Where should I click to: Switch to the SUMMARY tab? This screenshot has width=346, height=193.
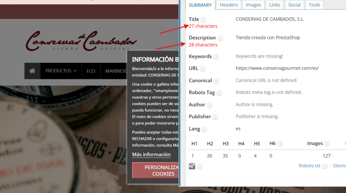click(x=200, y=5)
